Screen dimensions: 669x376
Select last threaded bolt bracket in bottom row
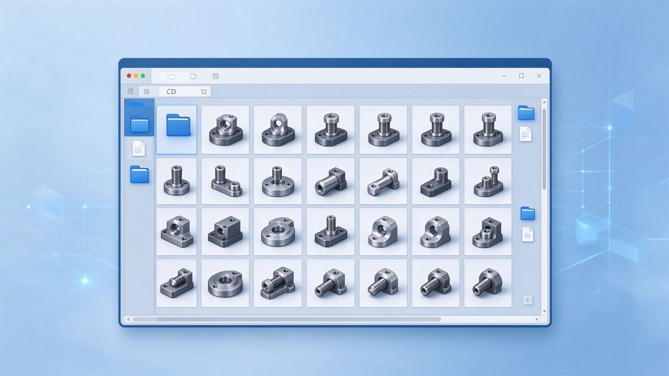pos(488,283)
